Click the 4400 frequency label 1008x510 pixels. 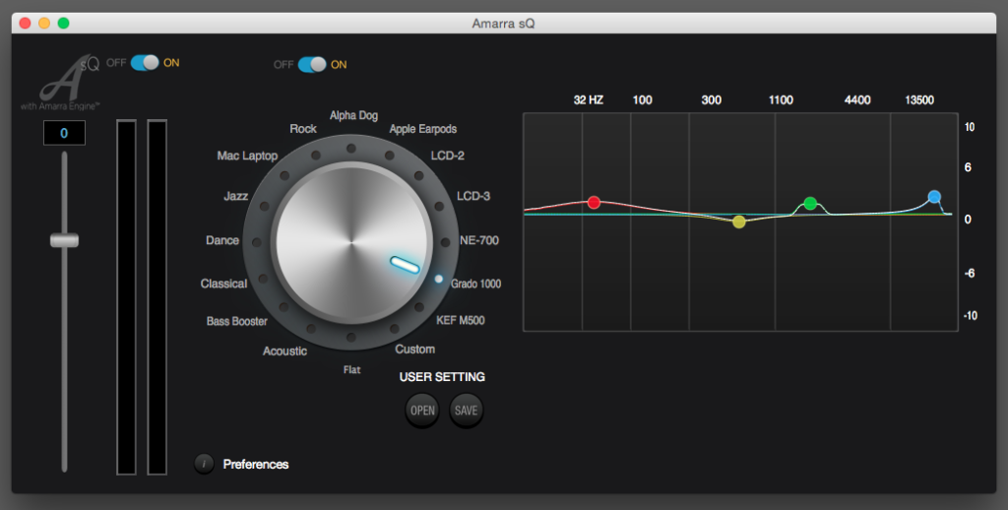(x=857, y=100)
